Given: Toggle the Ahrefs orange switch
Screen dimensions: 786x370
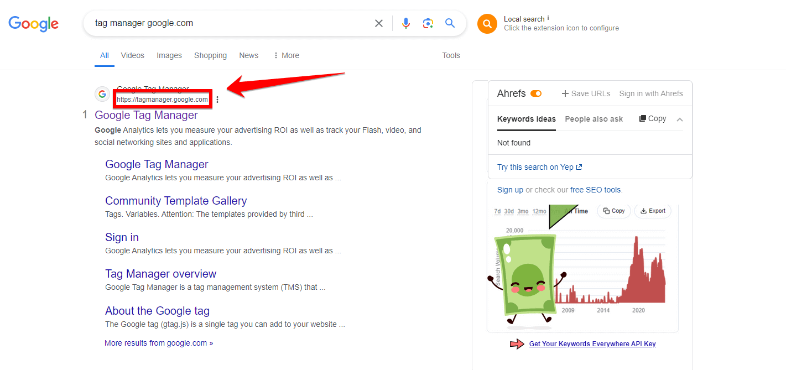Looking at the screenshot, I should (535, 93).
